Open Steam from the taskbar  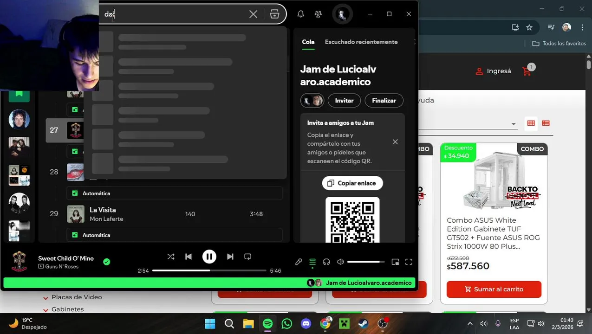363,323
